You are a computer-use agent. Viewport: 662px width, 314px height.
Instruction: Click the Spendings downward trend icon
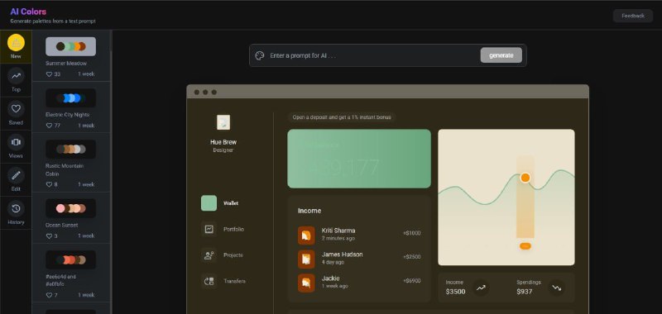pos(556,288)
